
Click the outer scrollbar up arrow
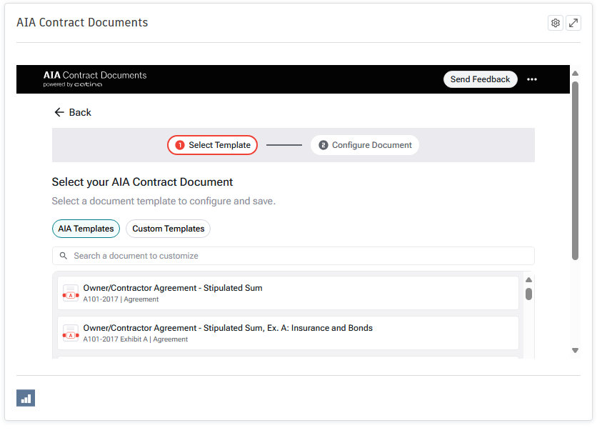click(x=575, y=74)
